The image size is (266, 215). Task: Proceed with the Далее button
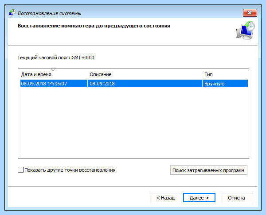(x=199, y=198)
